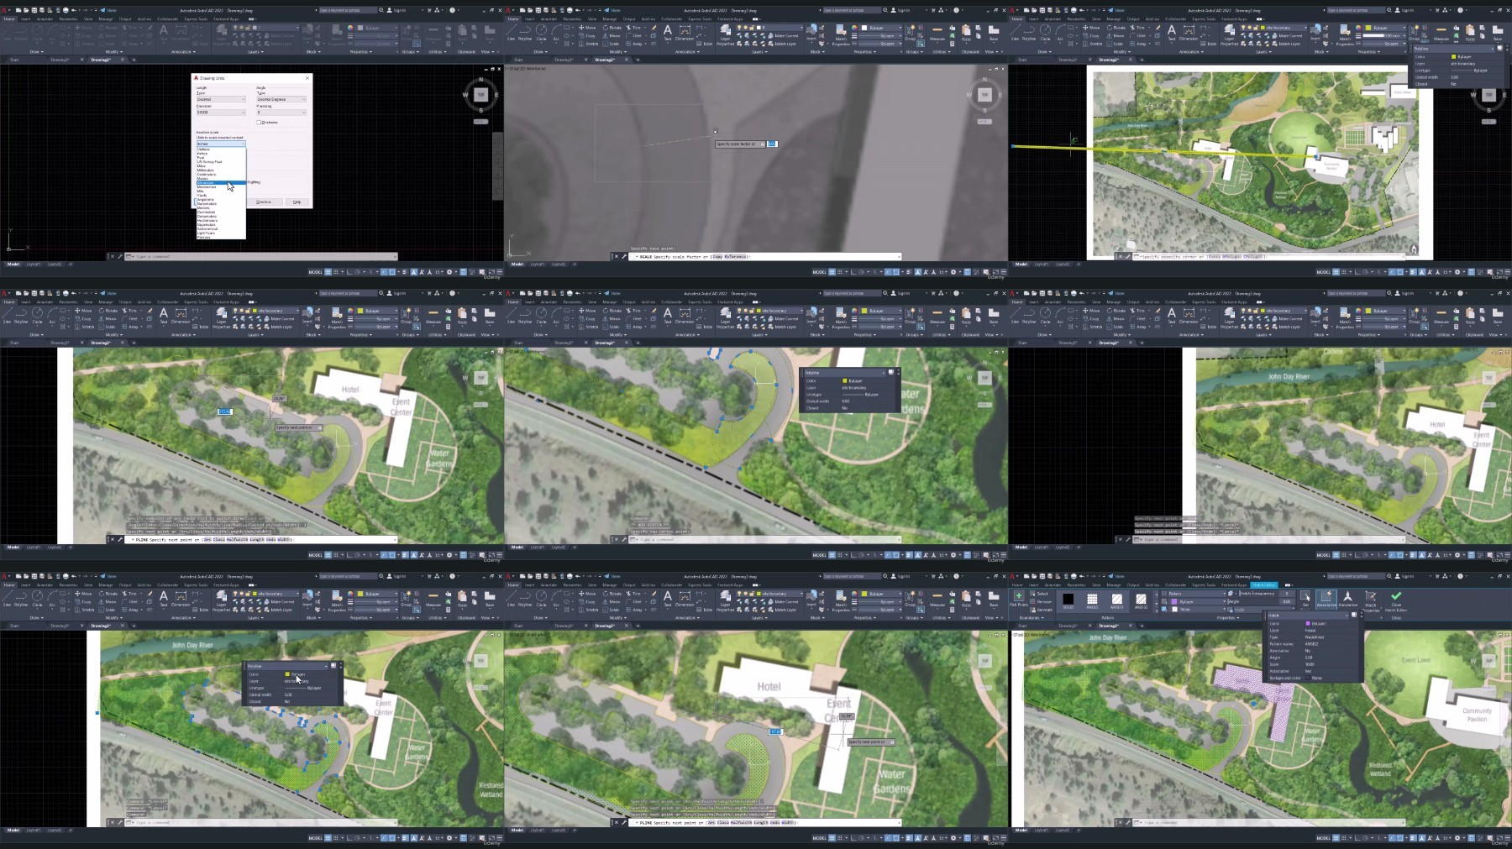Click Match Properties in the Hatch Editor ribbon
This screenshot has width=1512, height=849.
1371,600
